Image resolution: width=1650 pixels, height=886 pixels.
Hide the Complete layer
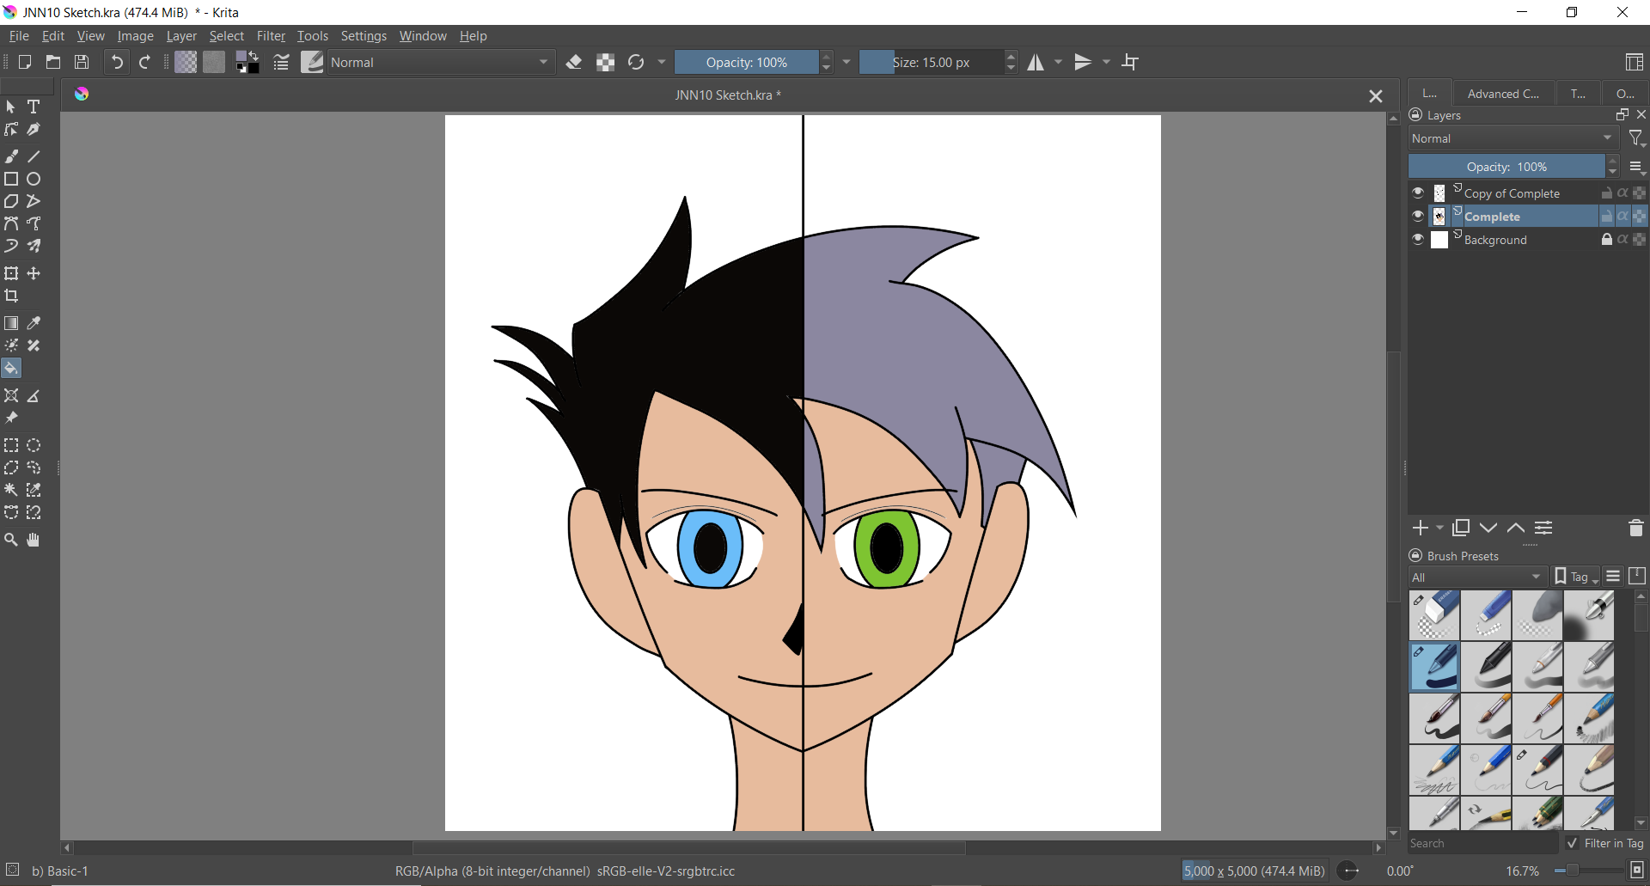pyautogui.click(x=1418, y=216)
